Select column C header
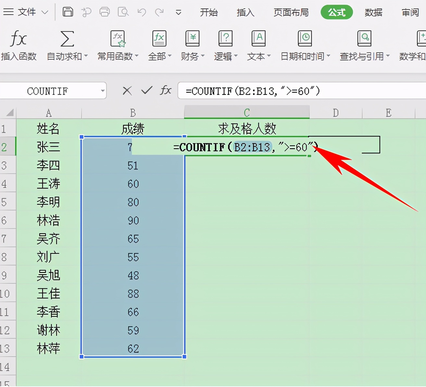 [x=247, y=112]
